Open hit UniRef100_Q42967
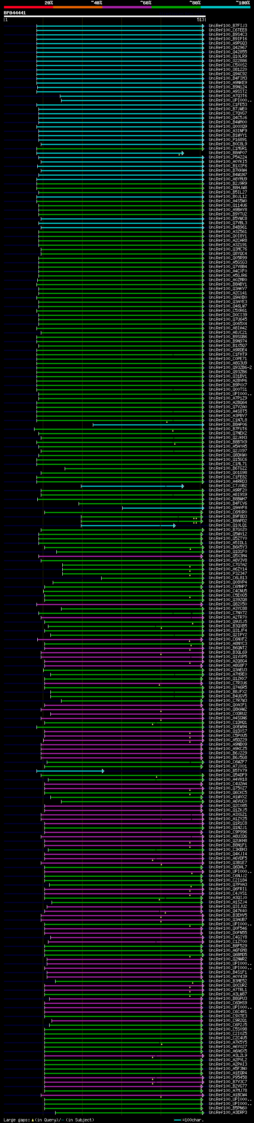 [228, 47]
